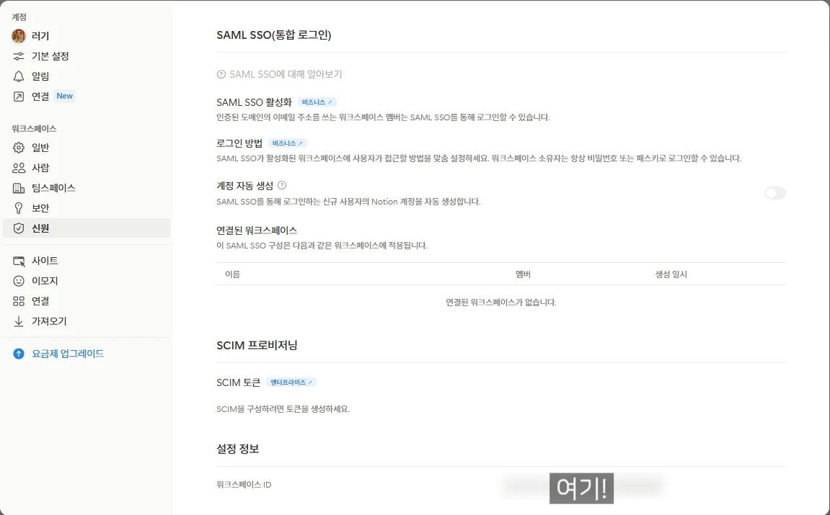Image resolution: width=830 pixels, height=515 pixels.
Task: Select the 신원 sidebar item
Action: click(x=87, y=228)
